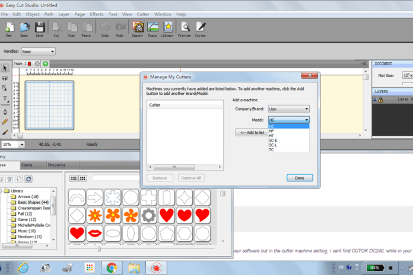
Task: Click the Paste toolbar icon
Action: tap(87, 29)
